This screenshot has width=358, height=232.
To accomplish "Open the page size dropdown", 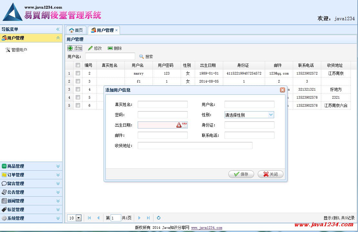I will point(78,218).
